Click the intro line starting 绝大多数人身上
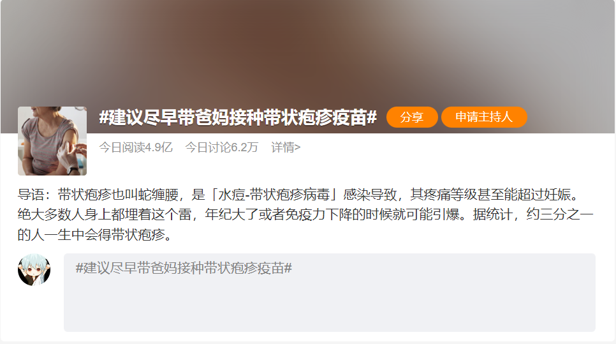This screenshot has width=616, height=344. 305,214
